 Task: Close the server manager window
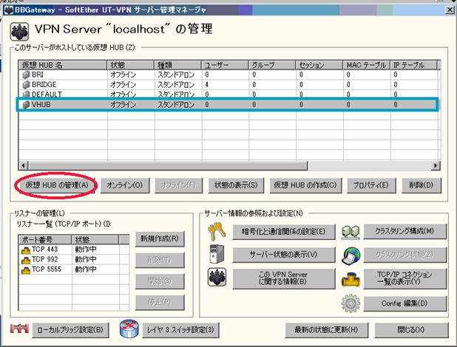point(450,10)
